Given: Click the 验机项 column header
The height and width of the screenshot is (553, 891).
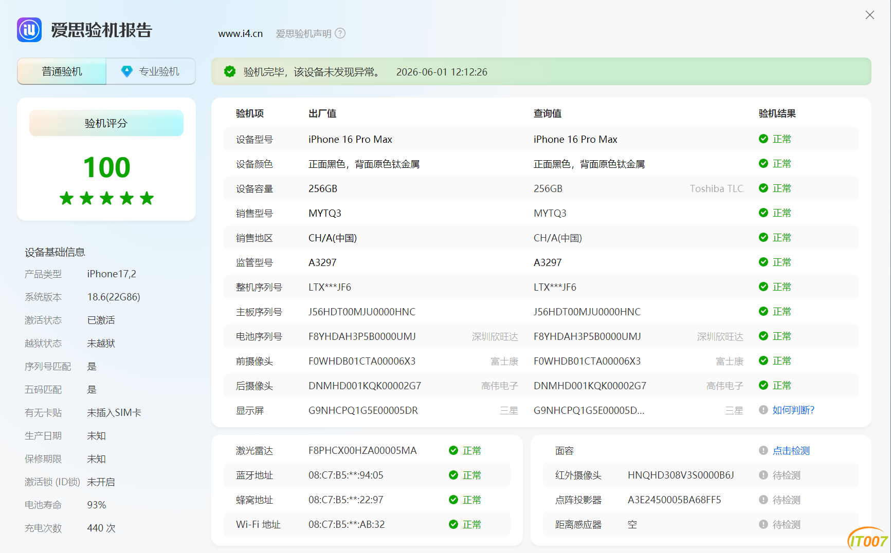Looking at the screenshot, I should (x=250, y=113).
